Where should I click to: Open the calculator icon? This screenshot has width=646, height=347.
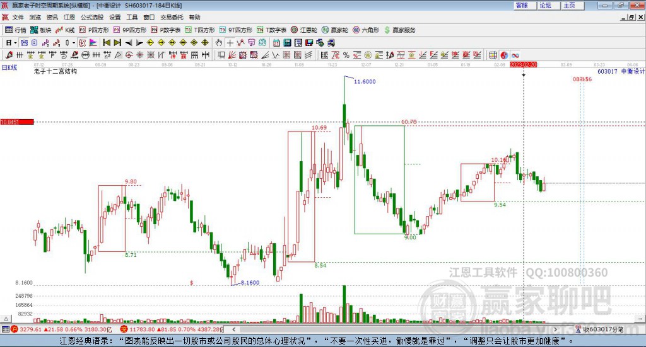click(288, 43)
